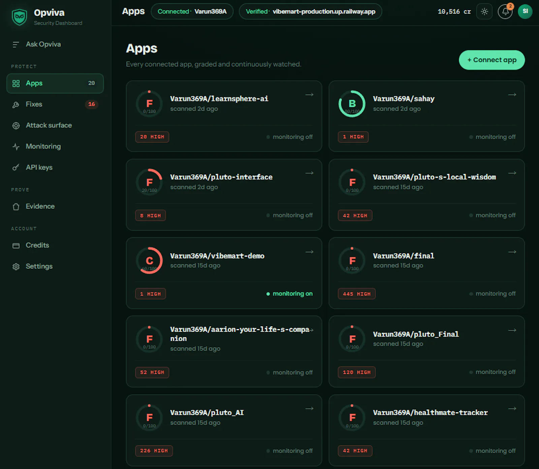539x469 pixels.
Task: Toggle monitoring off on pluto-interface card
Action: 289,215
